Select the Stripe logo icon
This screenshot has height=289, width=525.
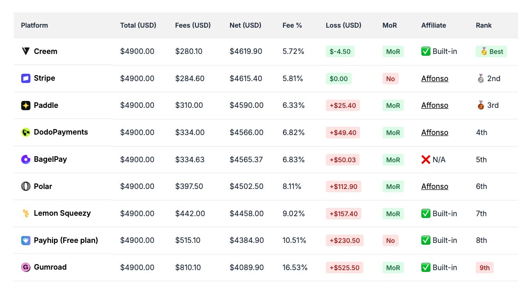pos(25,78)
